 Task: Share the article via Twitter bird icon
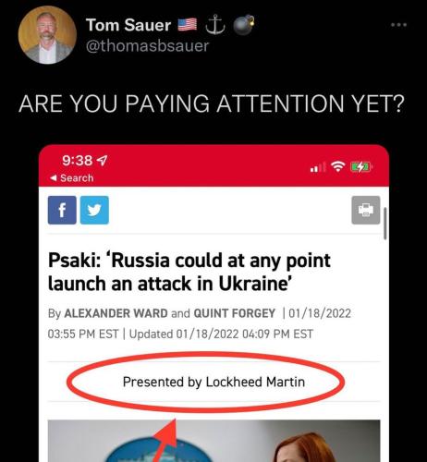[x=94, y=210]
